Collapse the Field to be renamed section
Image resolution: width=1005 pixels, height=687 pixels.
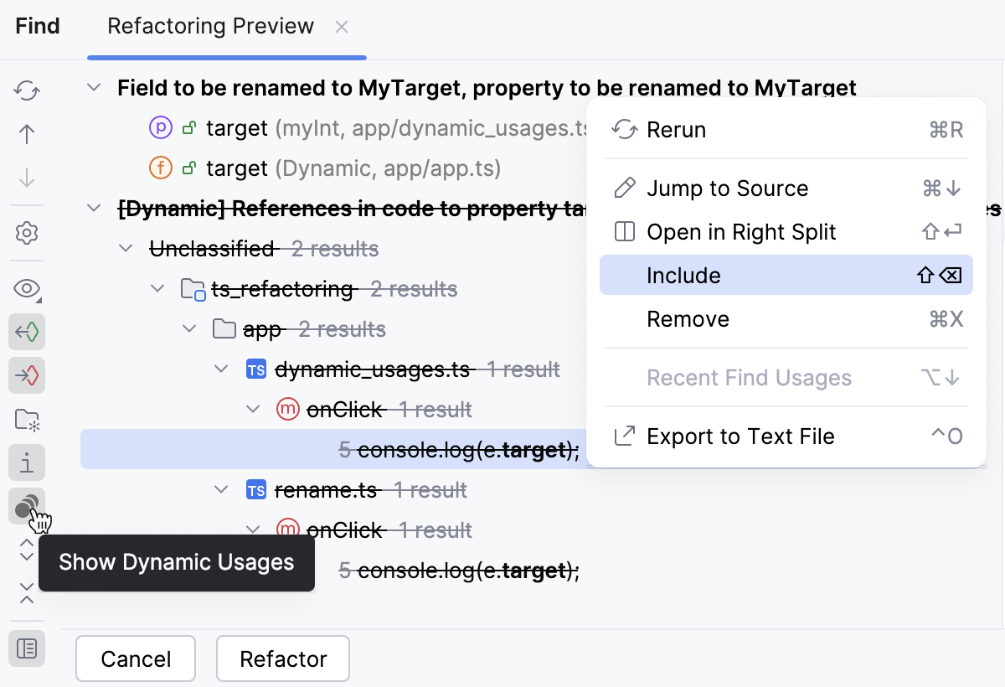pos(94,87)
